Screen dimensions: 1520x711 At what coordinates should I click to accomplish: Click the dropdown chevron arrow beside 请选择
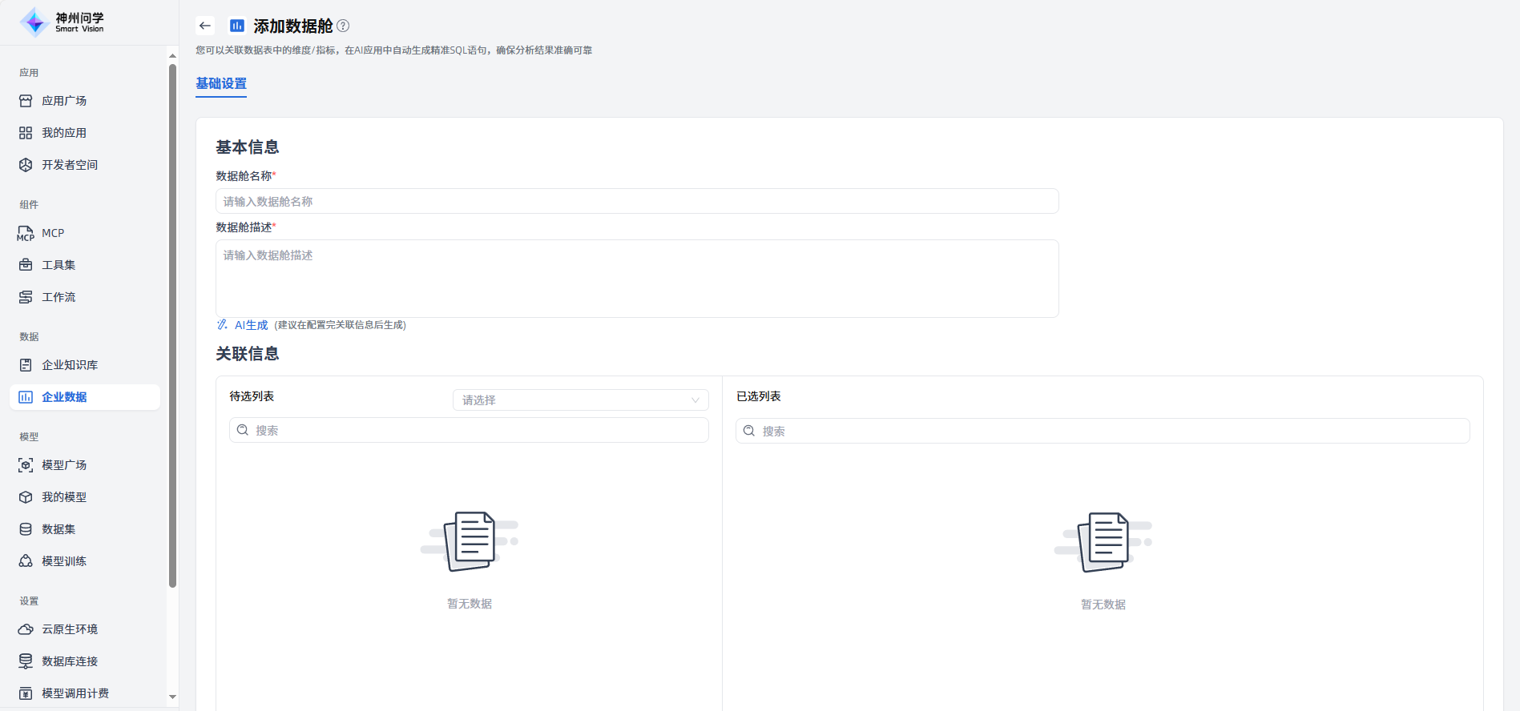(x=695, y=400)
